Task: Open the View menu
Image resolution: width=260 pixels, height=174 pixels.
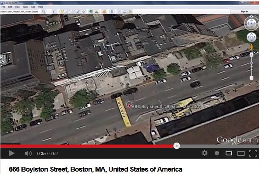Action: pyautogui.click(x=17, y=7)
